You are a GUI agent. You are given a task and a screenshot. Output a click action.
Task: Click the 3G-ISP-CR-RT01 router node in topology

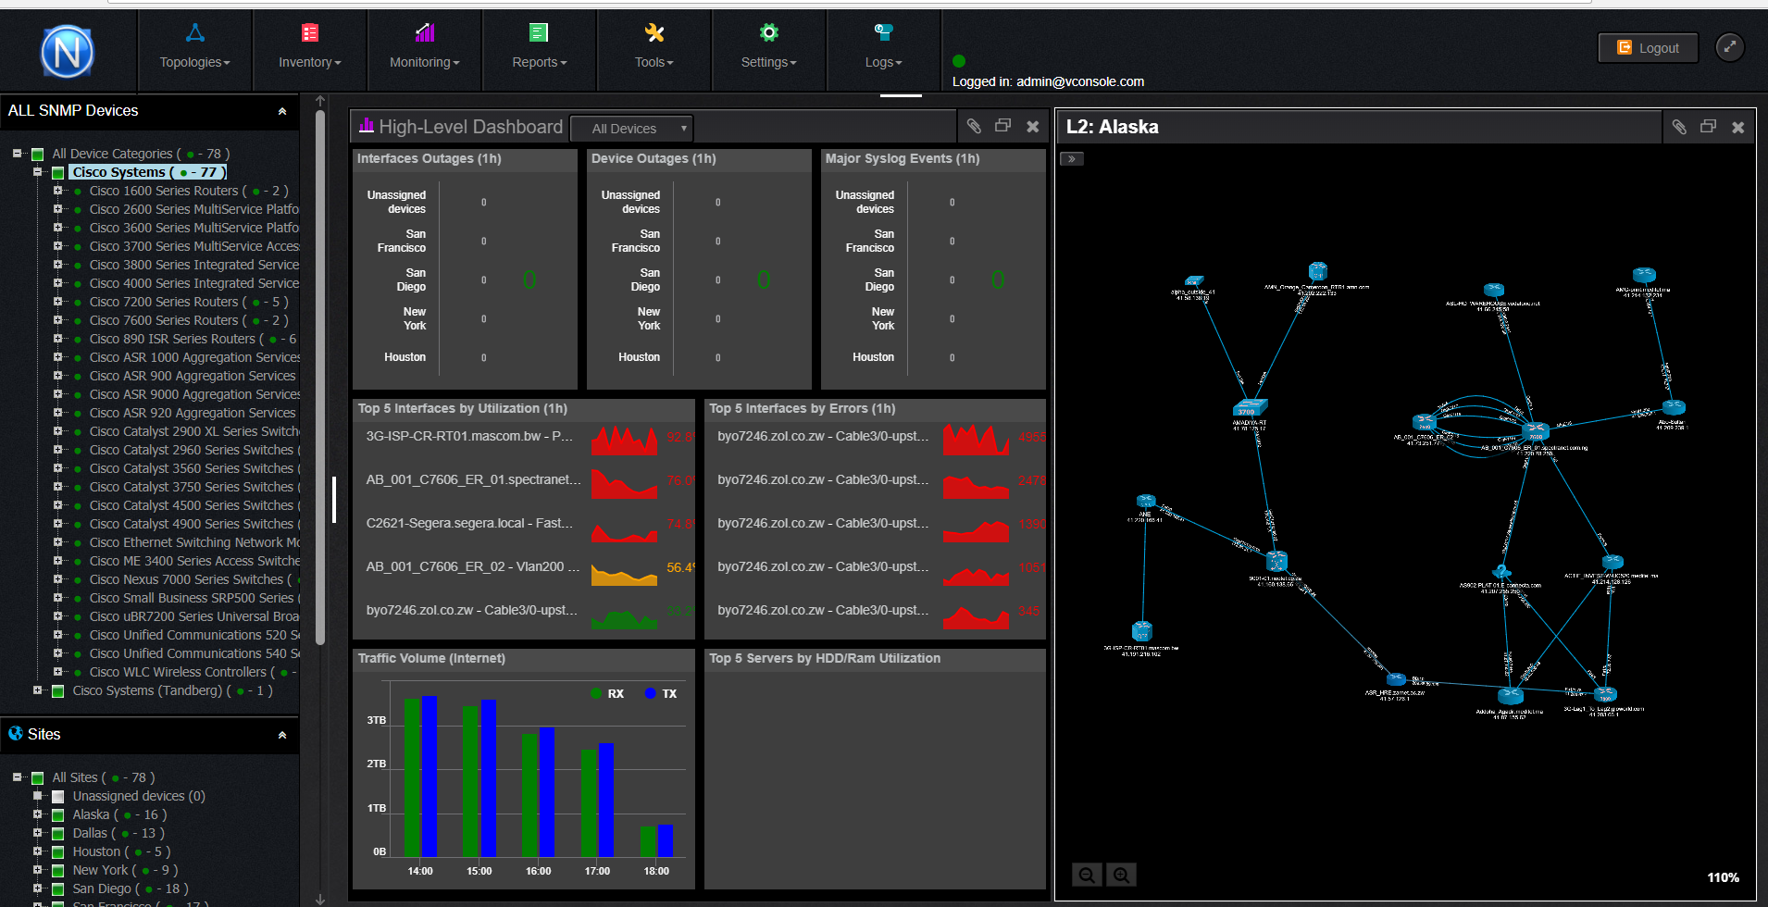tap(1142, 631)
